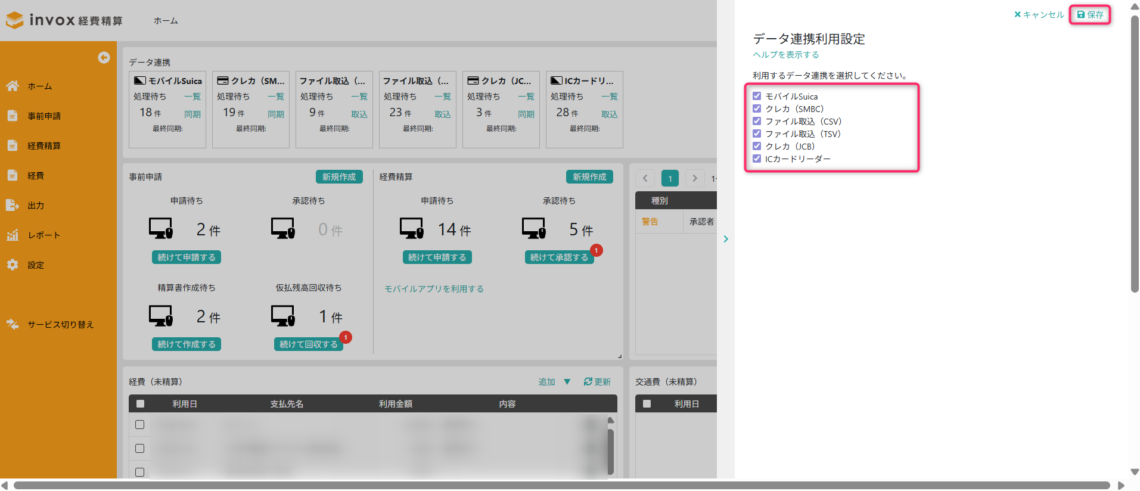Image resolution: width=1140 pixels, height=491 pixels.
Task: Click the panel expand chevron
Action: click(x=726, y=239)
